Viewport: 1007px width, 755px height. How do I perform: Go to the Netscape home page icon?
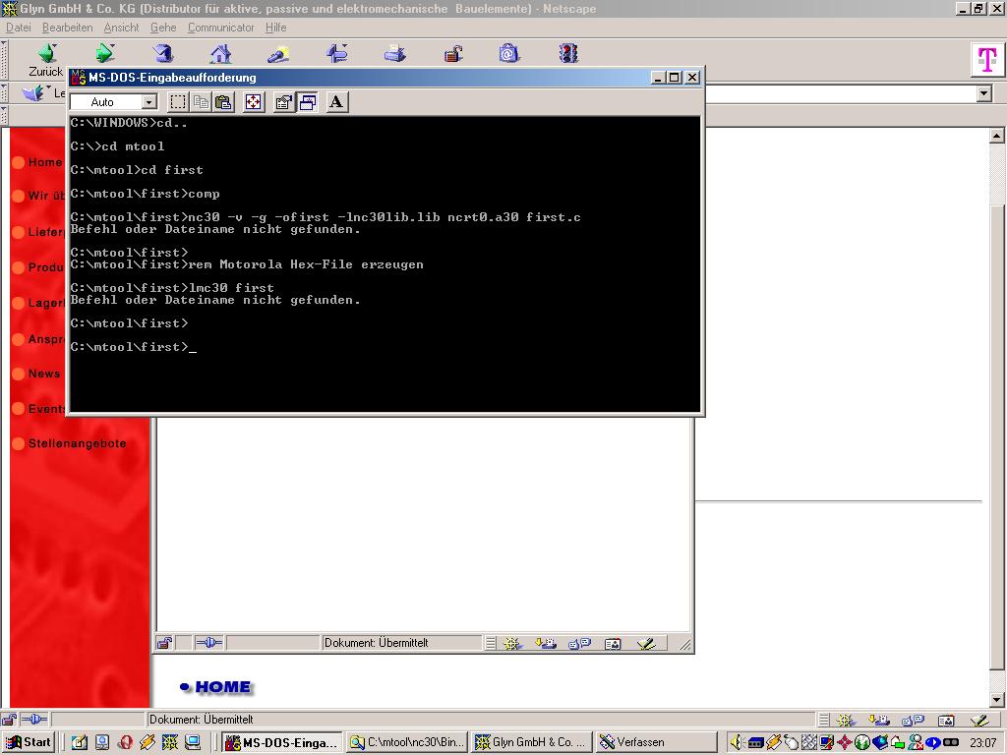(x=221, y=53)
